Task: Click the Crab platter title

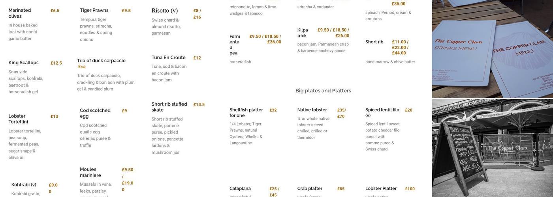Action: coord(310,189)
